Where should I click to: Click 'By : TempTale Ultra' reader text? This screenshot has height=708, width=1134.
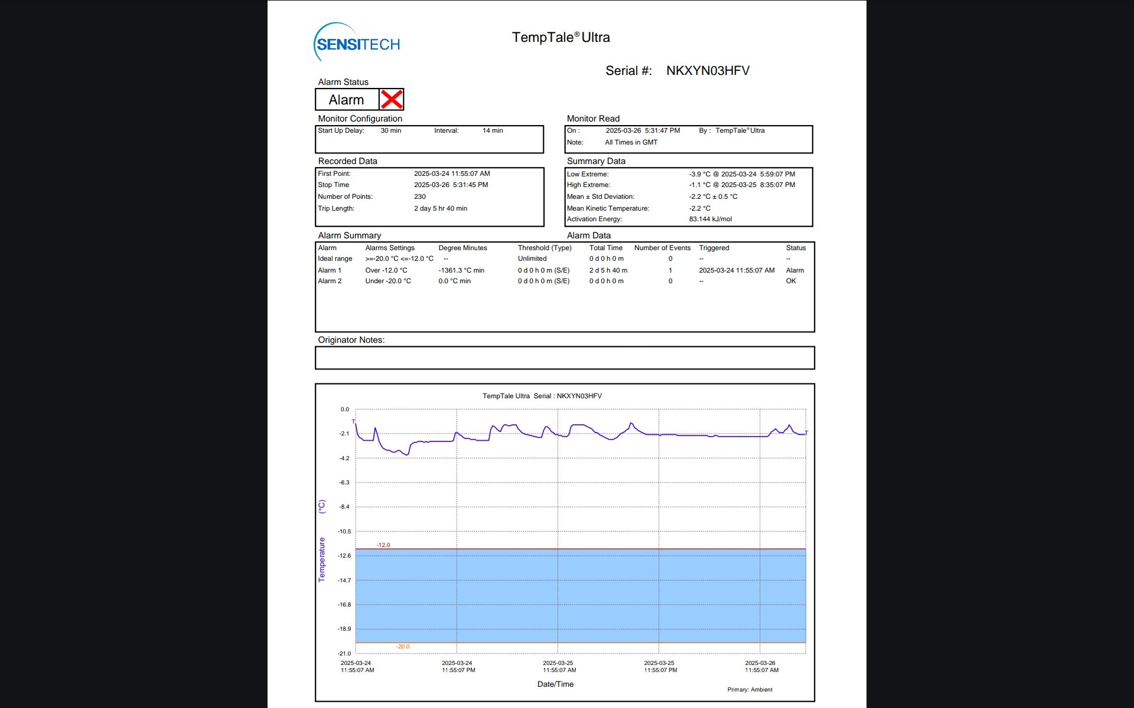coord(732,130)
